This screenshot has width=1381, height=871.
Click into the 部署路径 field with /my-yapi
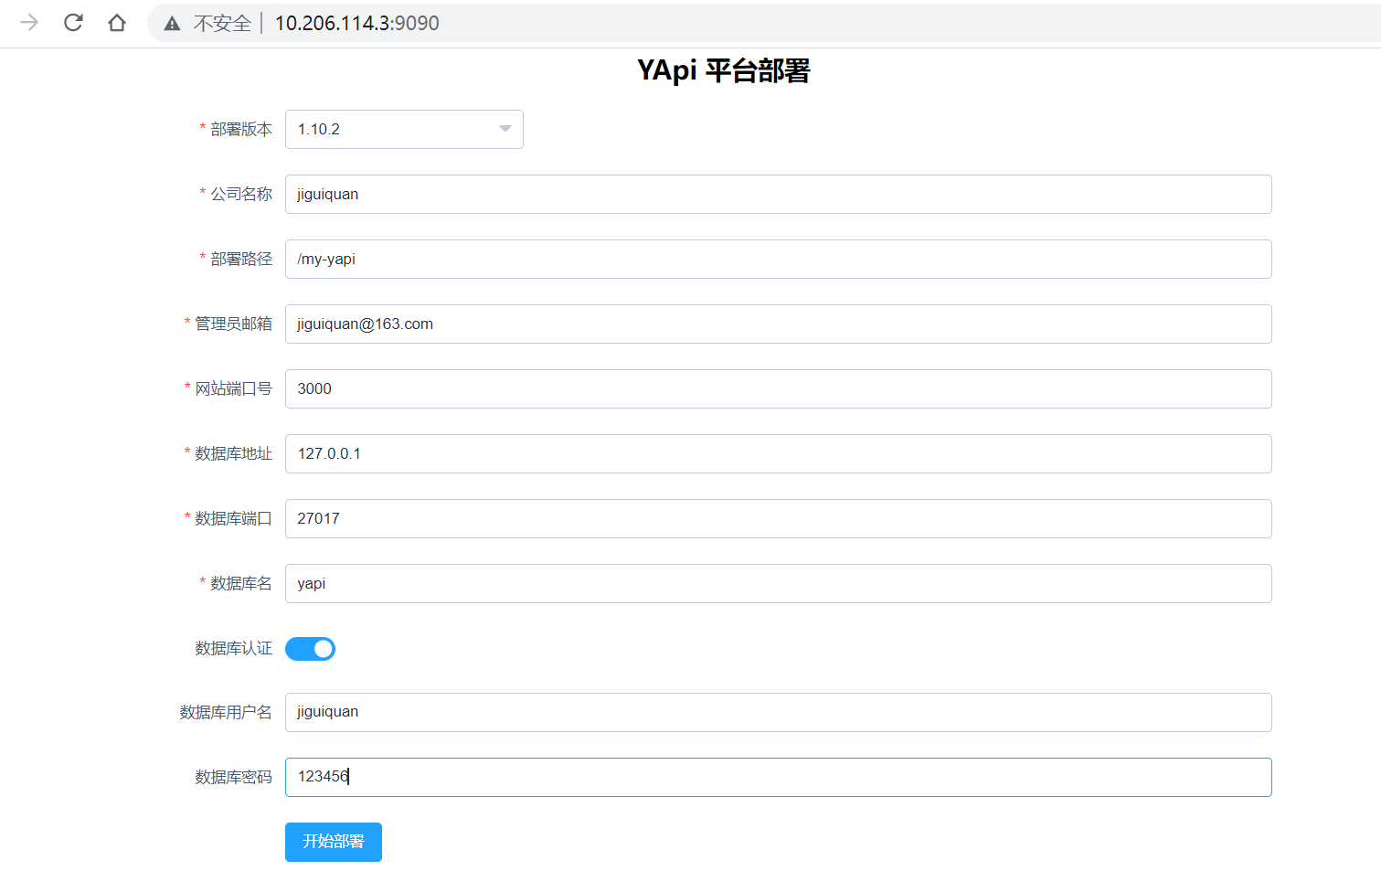tap(778, 259)
